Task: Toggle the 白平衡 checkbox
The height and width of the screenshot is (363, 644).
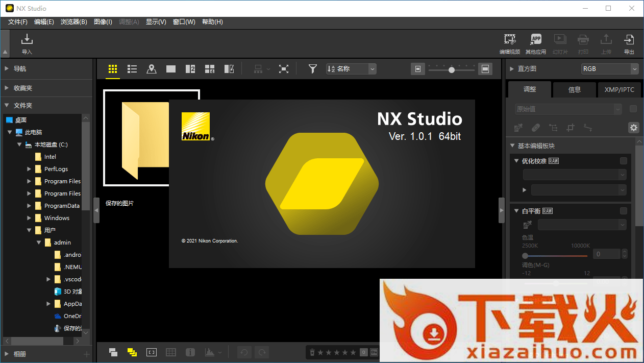Action: pyautogui.click(x=623, y=211)
